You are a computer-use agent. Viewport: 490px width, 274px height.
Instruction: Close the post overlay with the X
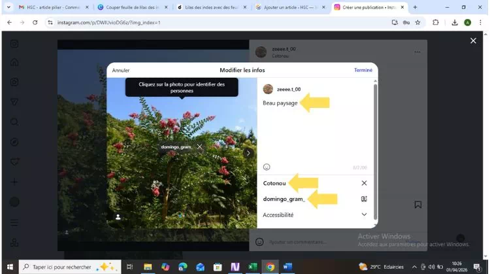(473, 41)
